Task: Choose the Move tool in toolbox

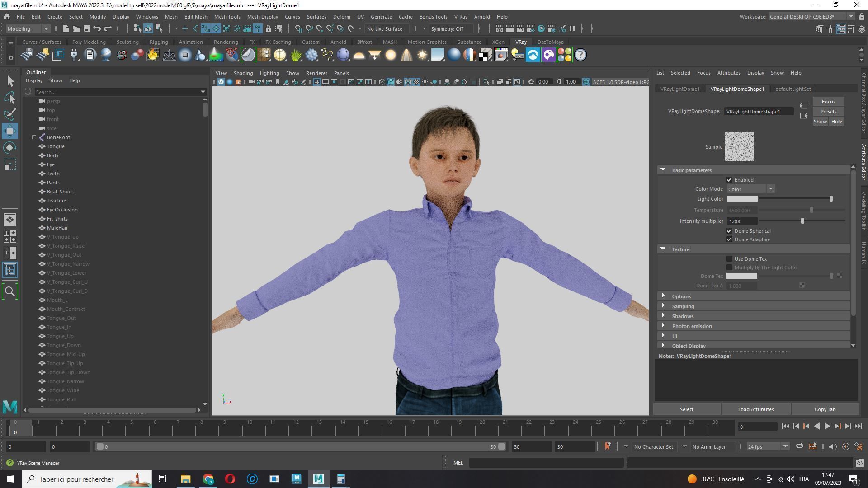Action: point(10,131)
